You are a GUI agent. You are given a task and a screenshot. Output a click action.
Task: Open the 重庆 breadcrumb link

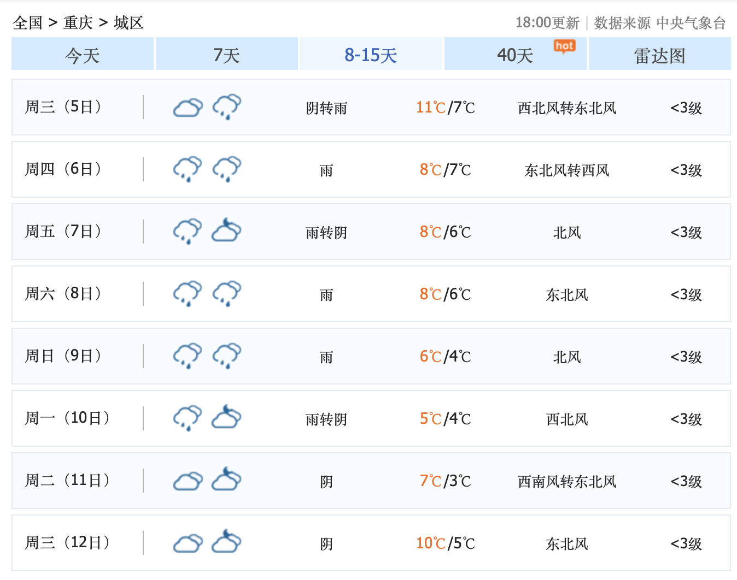coord(77,22)
